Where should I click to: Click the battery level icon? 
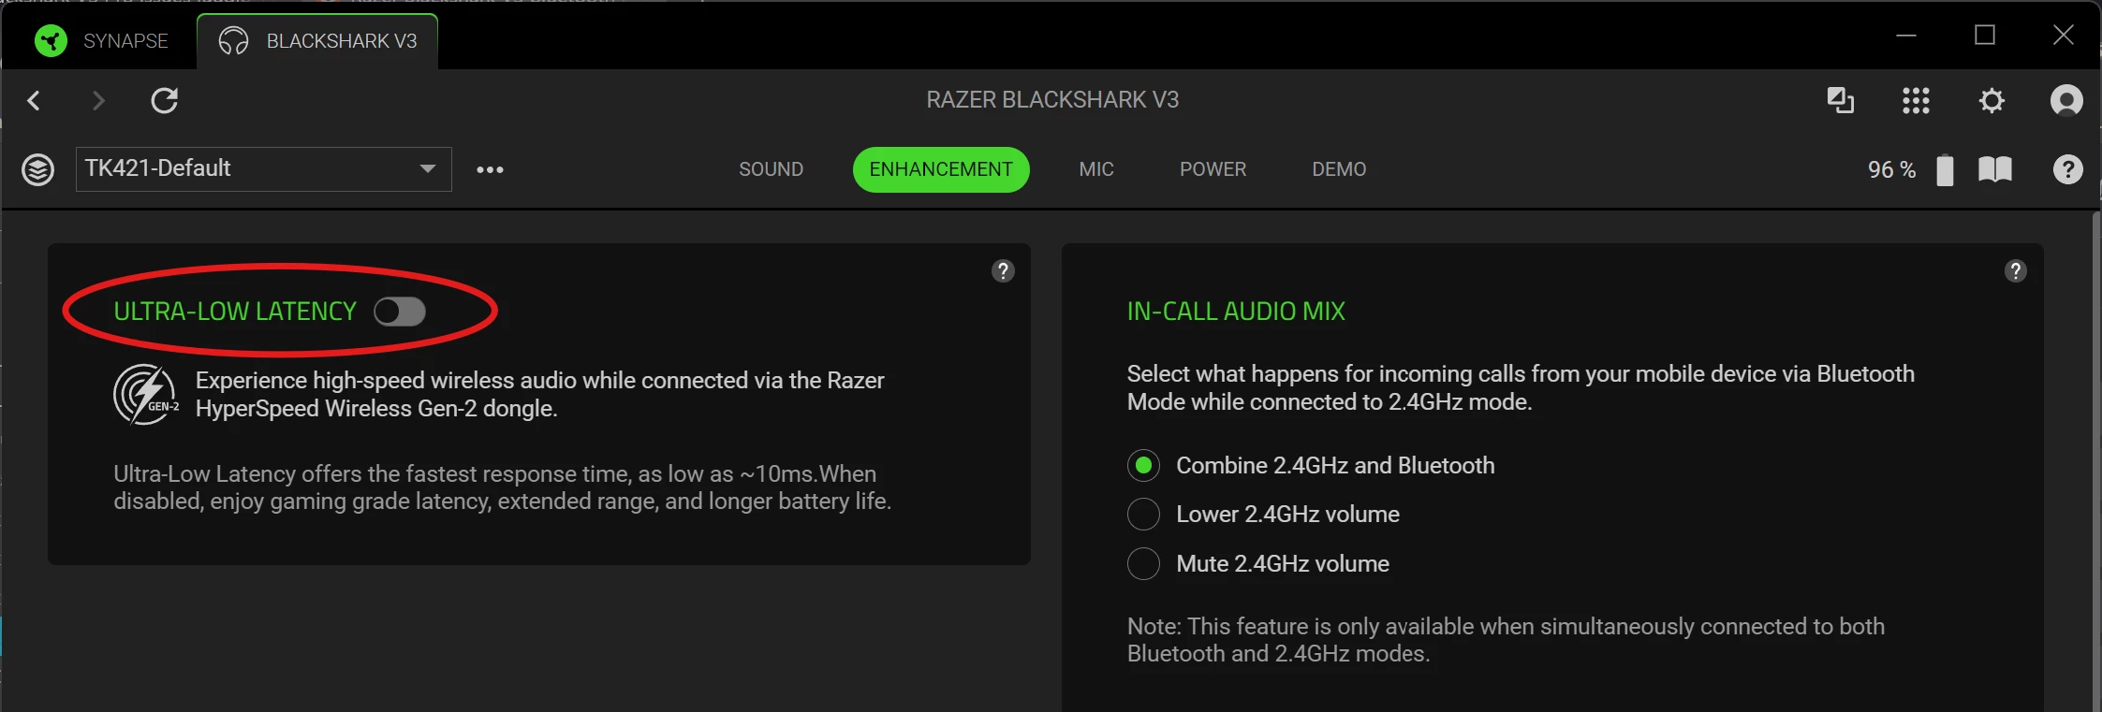point(1945,169)
